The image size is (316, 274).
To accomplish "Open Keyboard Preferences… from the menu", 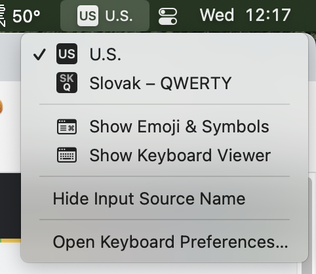I will [170, 242].
